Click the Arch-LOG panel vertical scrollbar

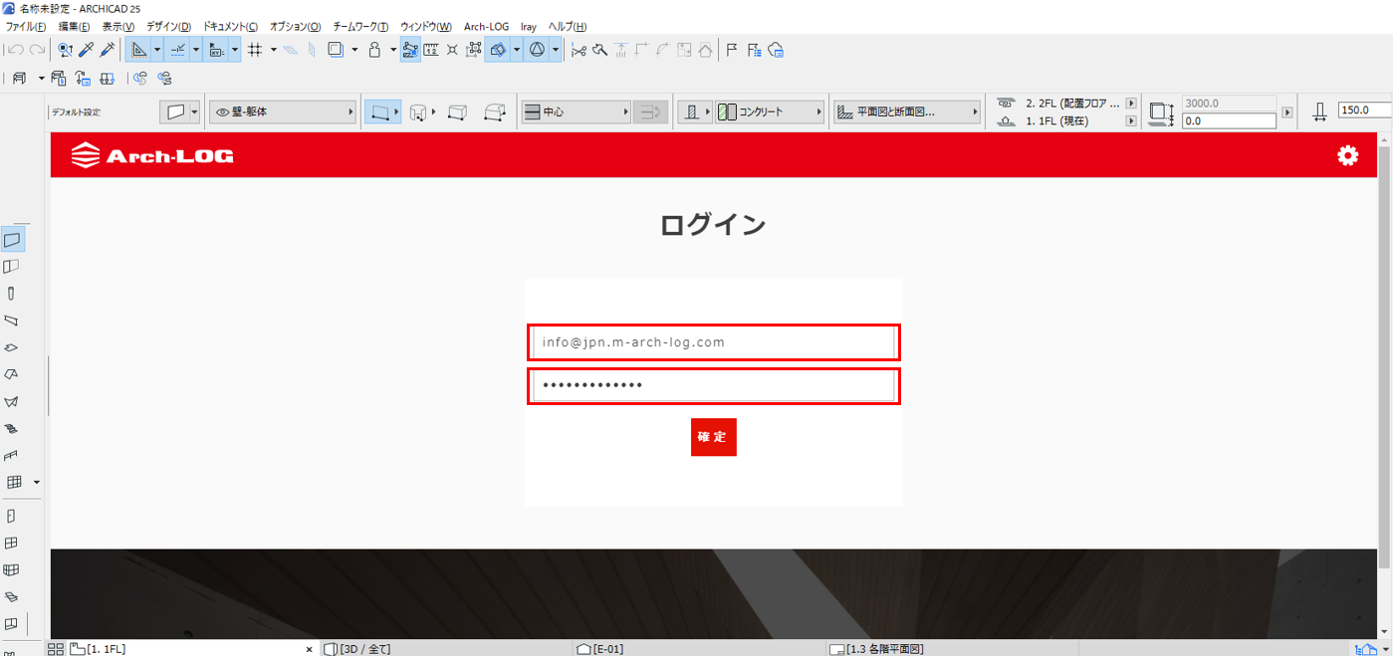[1384, 355]
